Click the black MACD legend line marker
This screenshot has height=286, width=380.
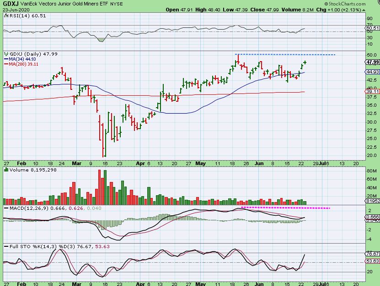[x=6, y=208]
